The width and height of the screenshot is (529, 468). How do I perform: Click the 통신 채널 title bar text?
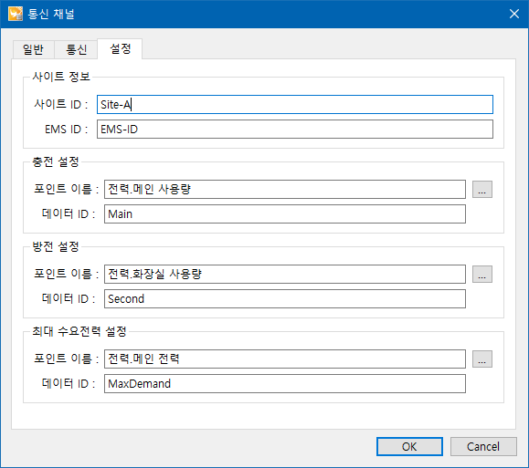click(51, 15)
